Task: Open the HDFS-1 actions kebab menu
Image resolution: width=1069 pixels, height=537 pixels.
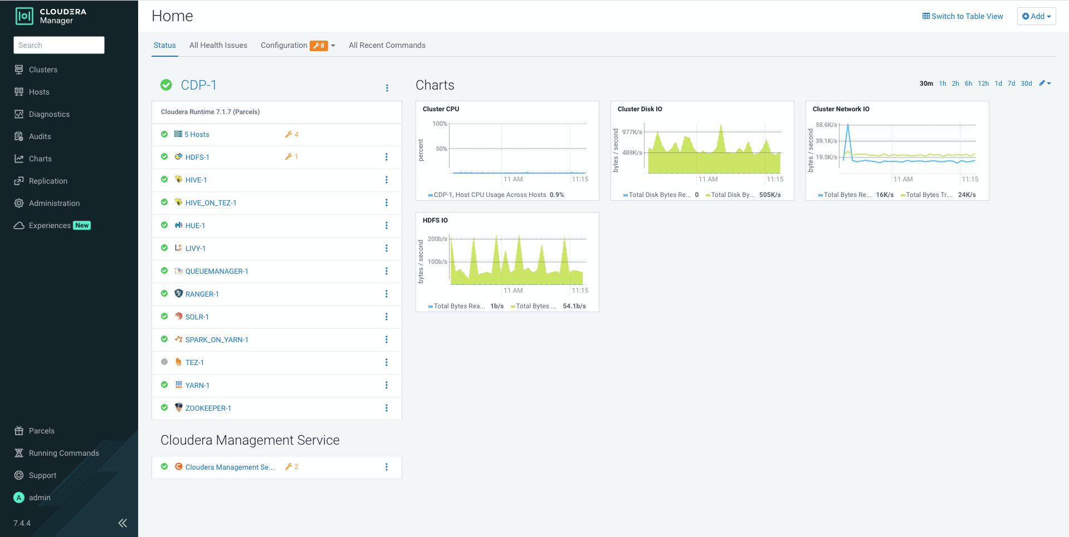Action: [387, 157]
